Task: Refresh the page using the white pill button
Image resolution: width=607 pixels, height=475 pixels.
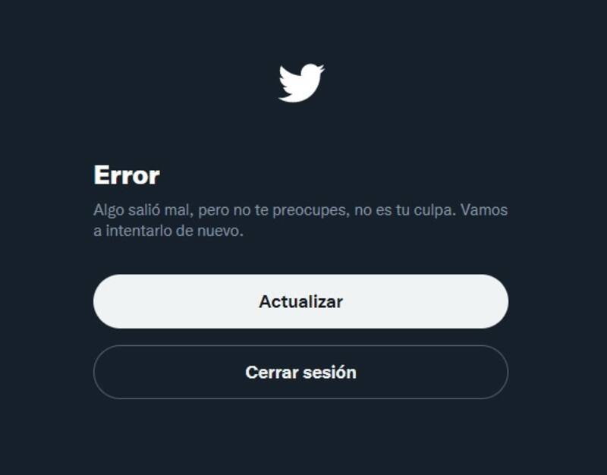Action: [x=300, y=301]
